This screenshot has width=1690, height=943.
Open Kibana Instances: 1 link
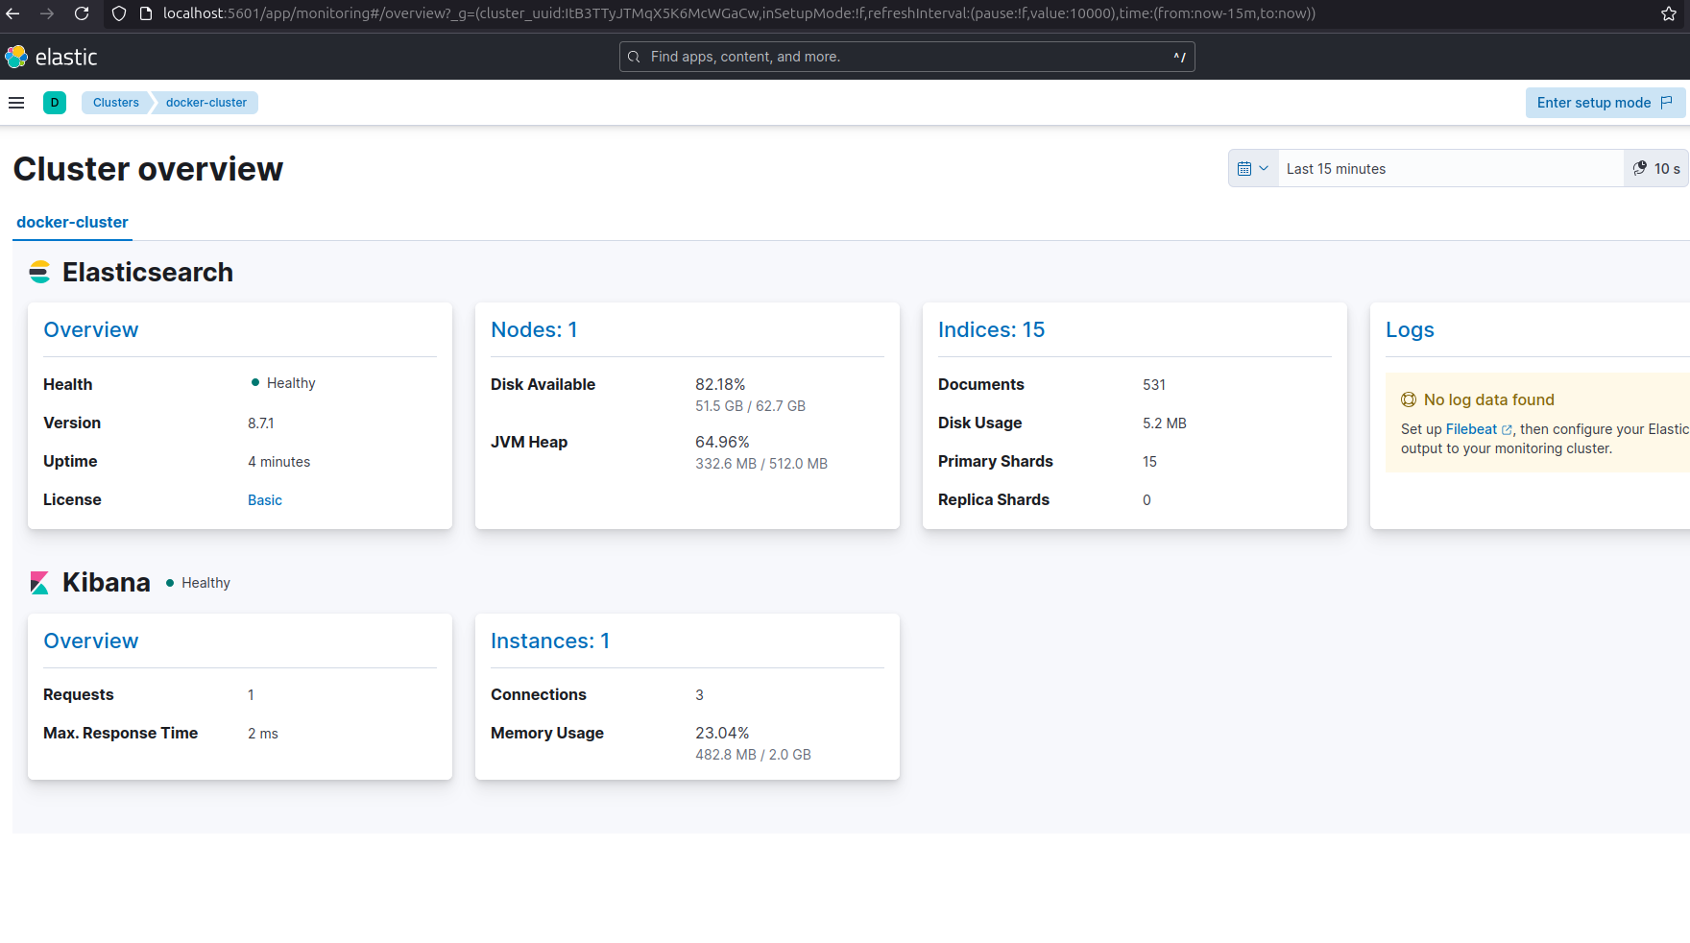click(549, 641)
